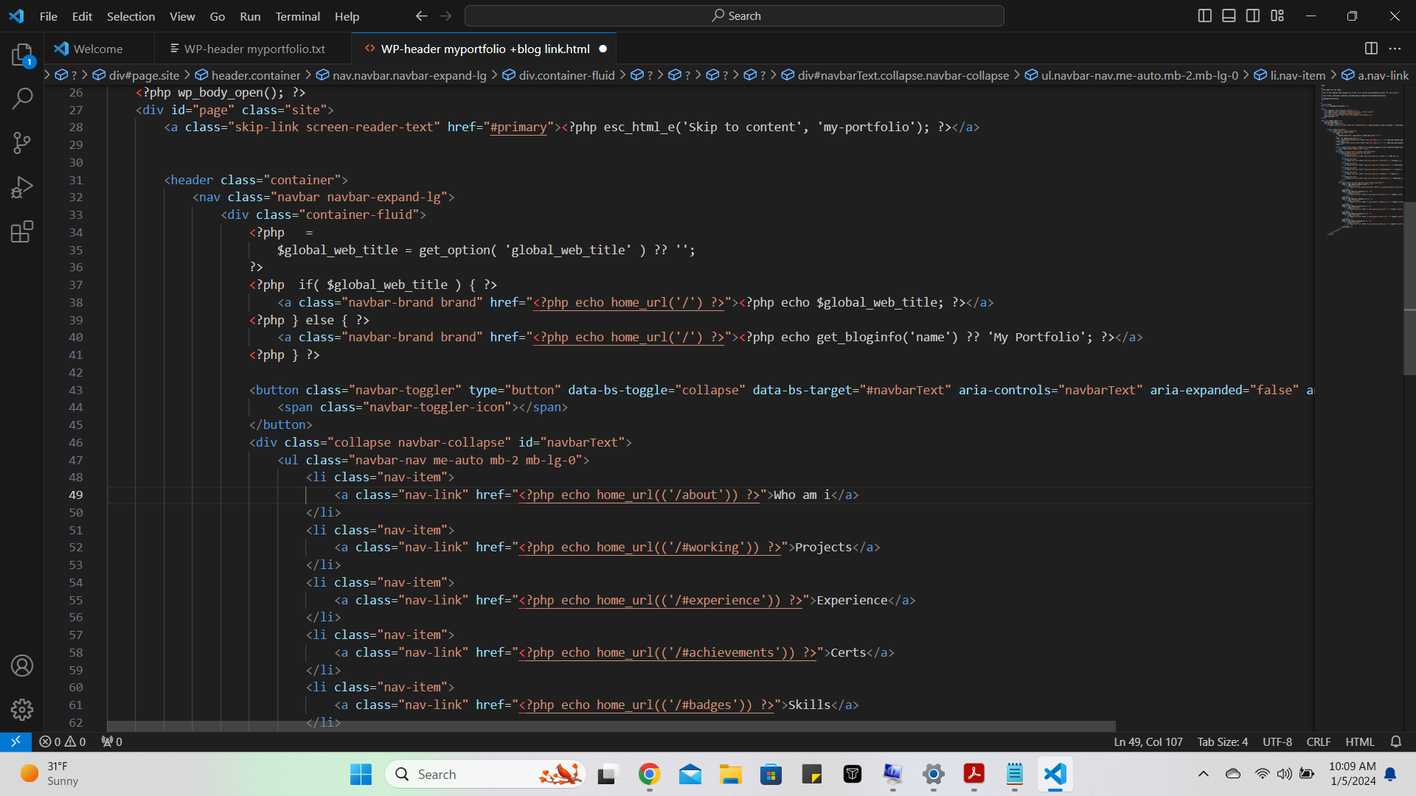Change indentation via Tab Size: 4
This screenshot has height=796, width=1416.
pyautogui.click(x=1222, y=741)
